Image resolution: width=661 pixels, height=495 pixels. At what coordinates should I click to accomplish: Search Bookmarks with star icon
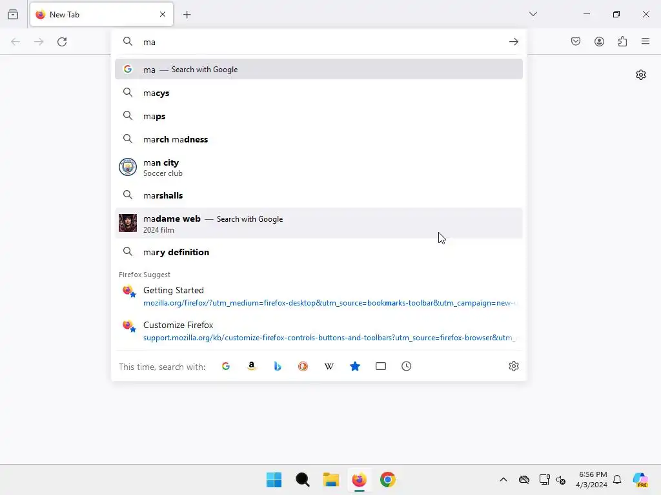[x=355, y=366]
